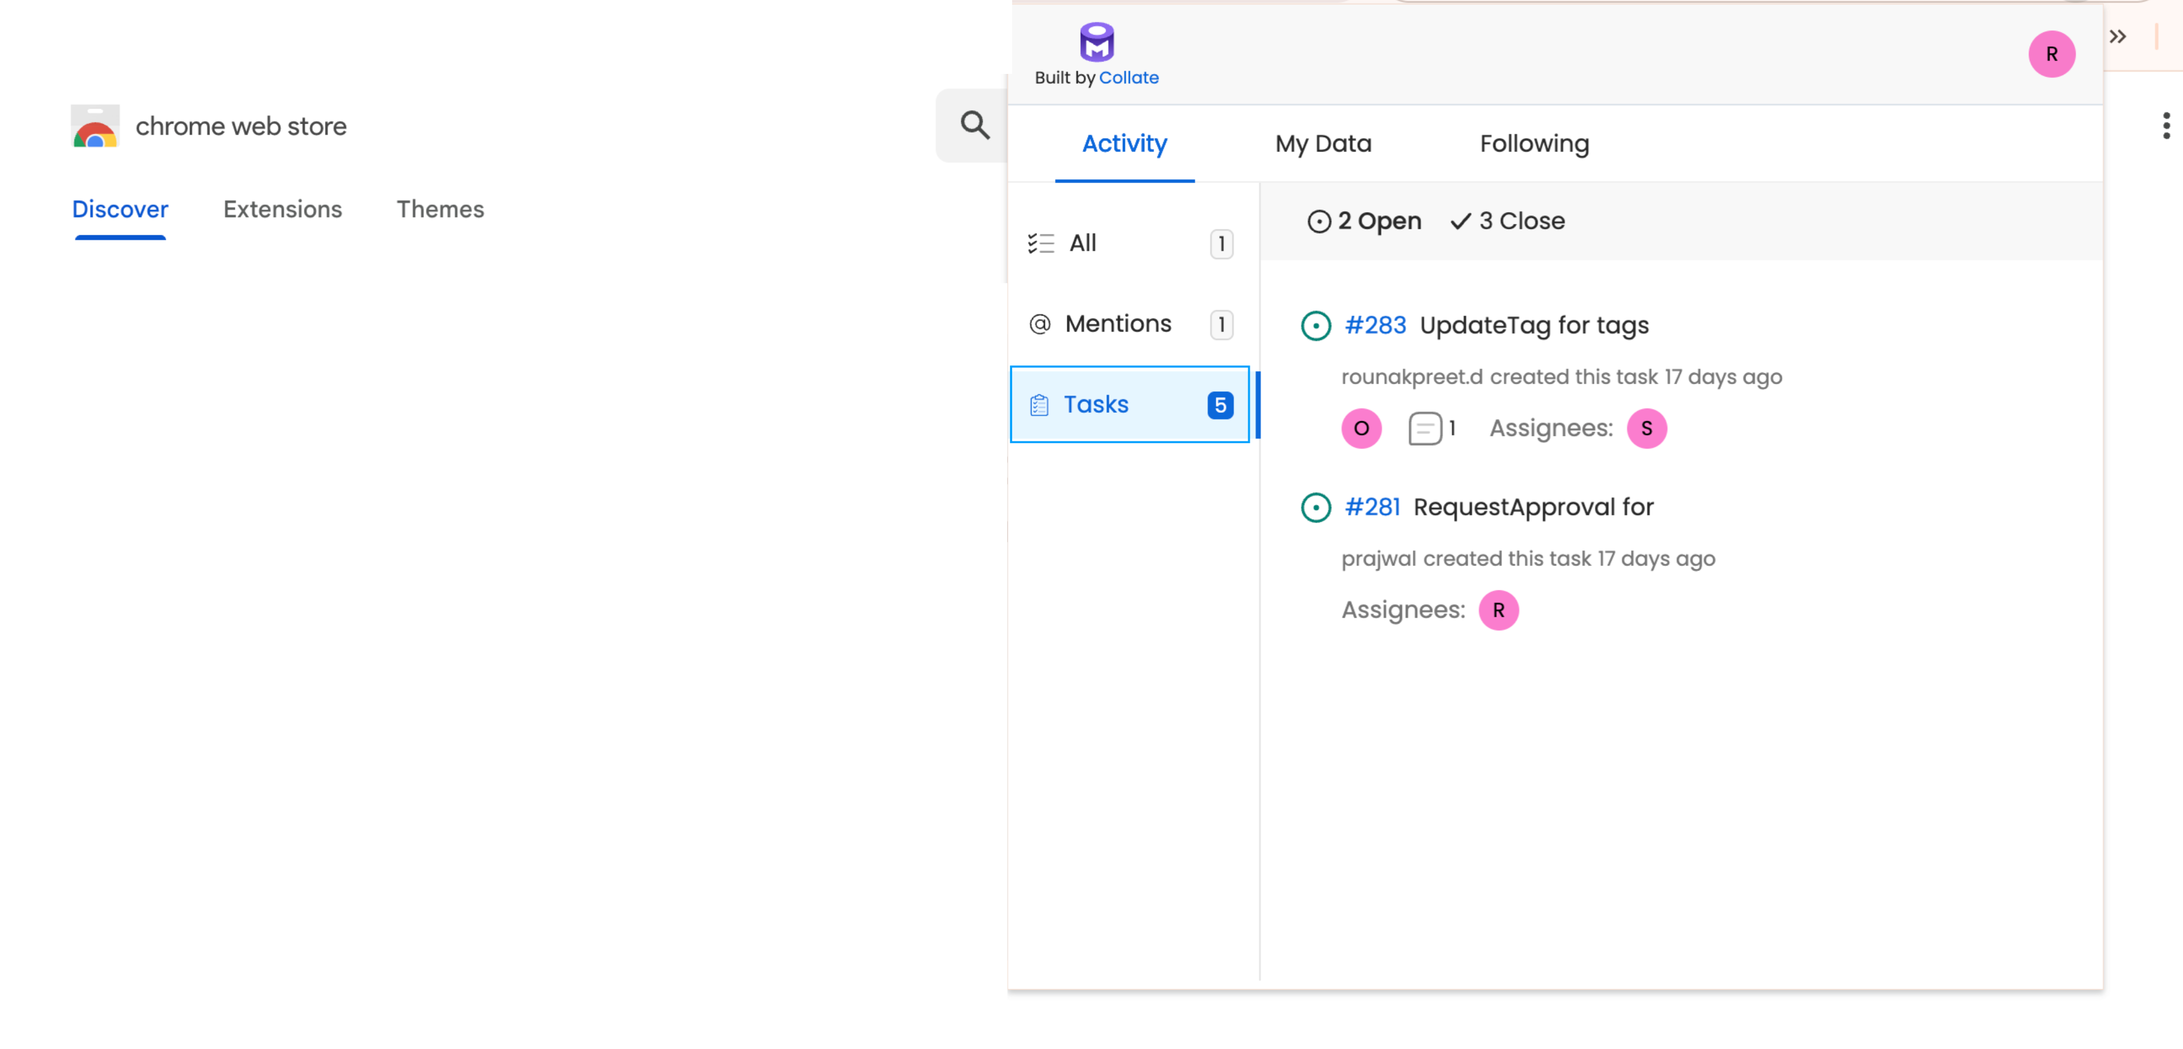Switch to the Following tab
This screenshot has width=2183, height=1049.
pyautogui.click(x=1534, y=143)
